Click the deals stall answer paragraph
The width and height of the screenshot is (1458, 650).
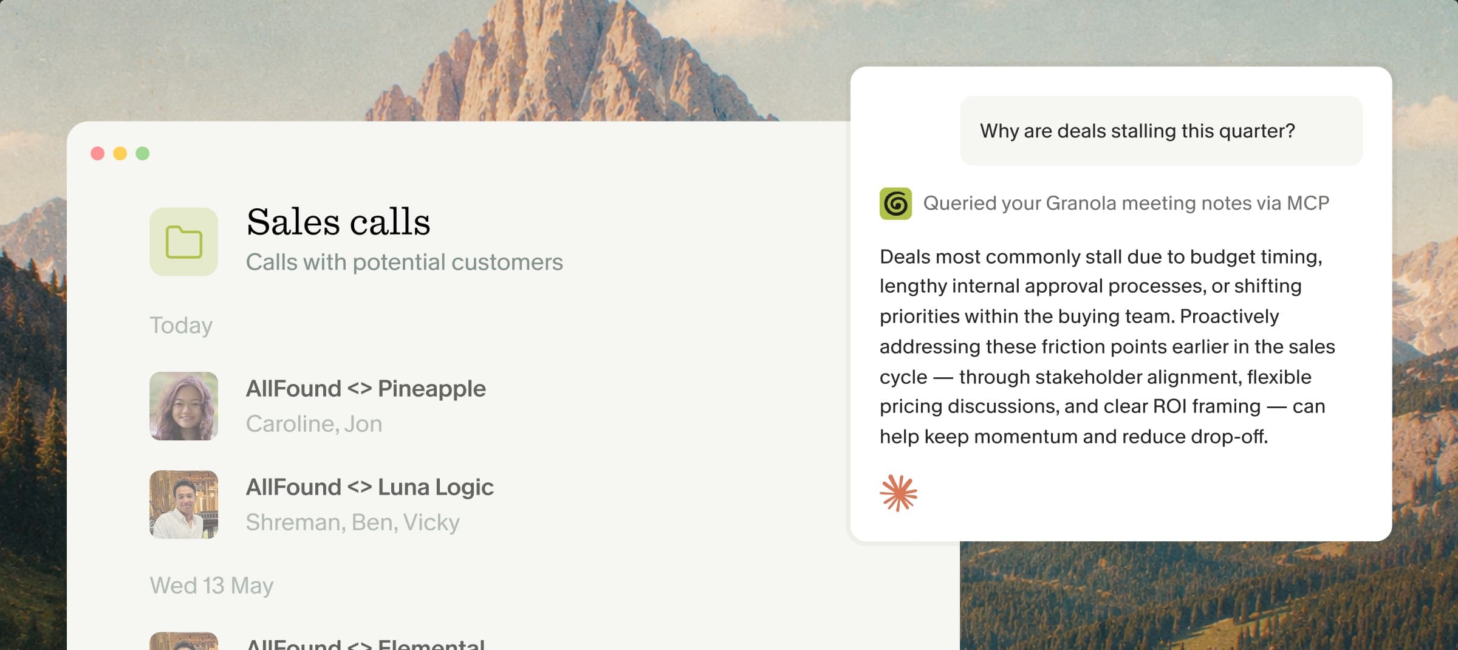1107,346
